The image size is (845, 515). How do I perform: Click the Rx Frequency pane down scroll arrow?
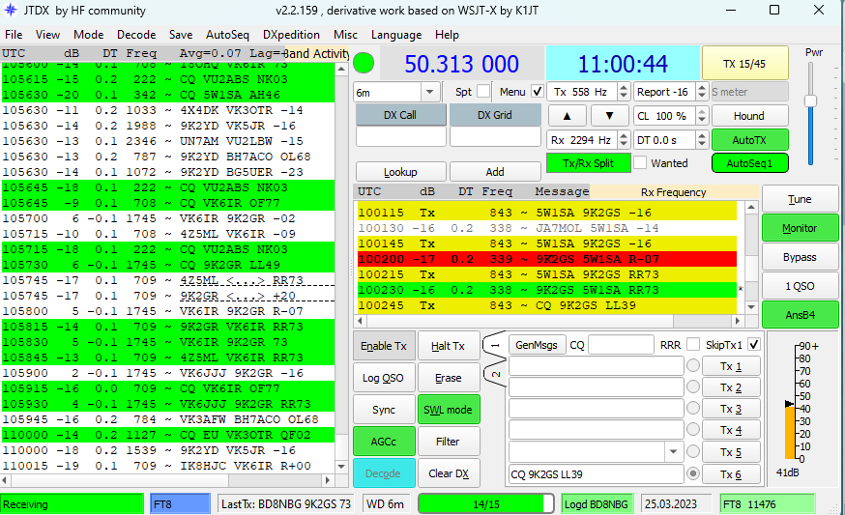click(751, 307)
